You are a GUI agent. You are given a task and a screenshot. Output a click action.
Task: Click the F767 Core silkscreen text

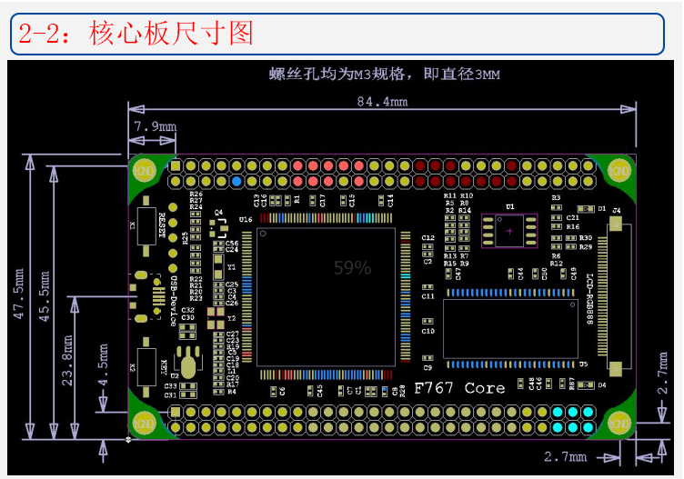point(459,388)
